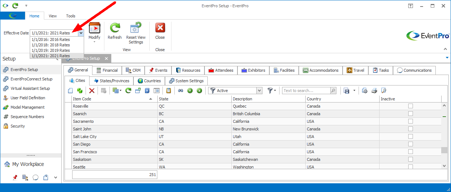Click the green refresh arrow in grid toolbar
451x192 pixels.
click(128, 91)
